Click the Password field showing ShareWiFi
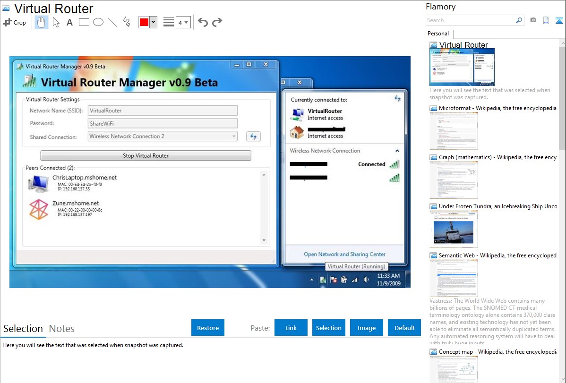Viewport: 566px width, 383px height. pyautogui.click(x=163, y=123)
